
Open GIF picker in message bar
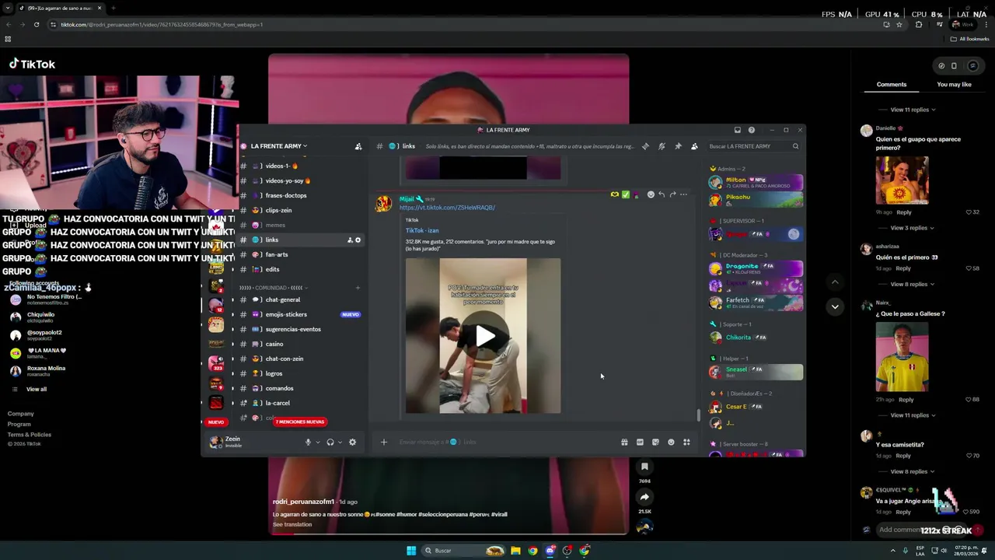click(640, 442)
